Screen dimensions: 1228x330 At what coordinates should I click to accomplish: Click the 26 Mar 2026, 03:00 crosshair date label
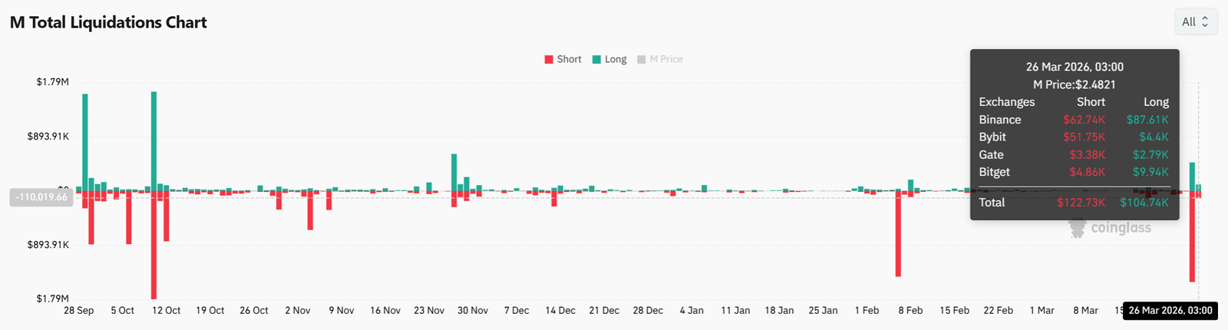(x=1170, y=311)
